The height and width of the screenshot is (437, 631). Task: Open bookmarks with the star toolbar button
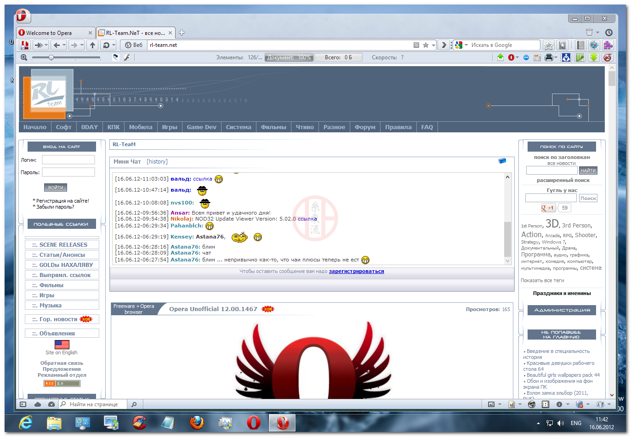[549, 45]
